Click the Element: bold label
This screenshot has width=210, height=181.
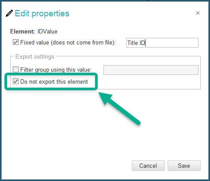23,31
